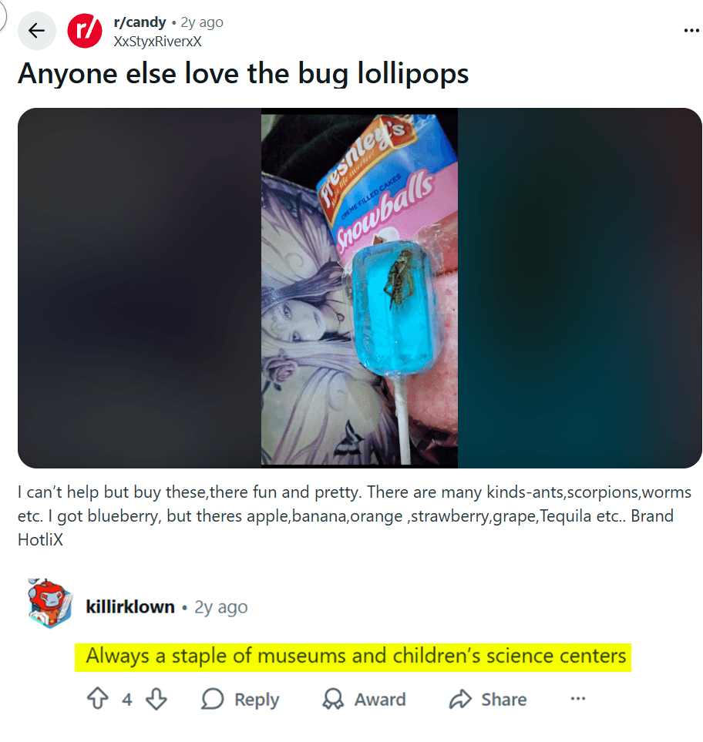
Task: Click the Reply speech bubble icon
Action: tap(212, 698)
